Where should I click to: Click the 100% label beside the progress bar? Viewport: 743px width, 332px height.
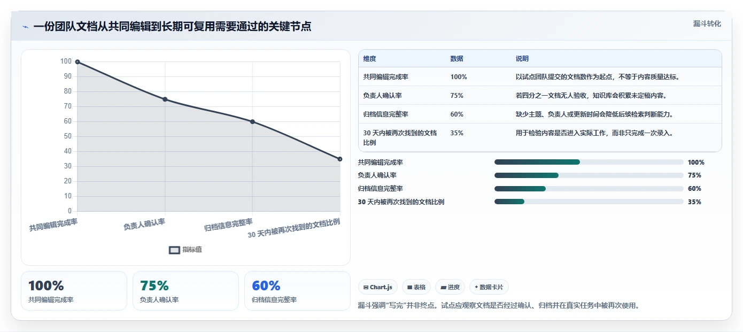click(696, 163)
